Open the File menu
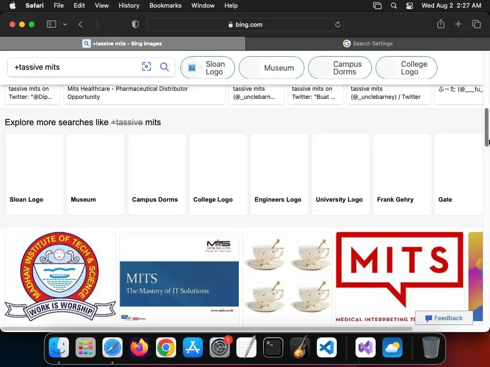This screenshot has height=367, width=490. [x=58, y=6]
